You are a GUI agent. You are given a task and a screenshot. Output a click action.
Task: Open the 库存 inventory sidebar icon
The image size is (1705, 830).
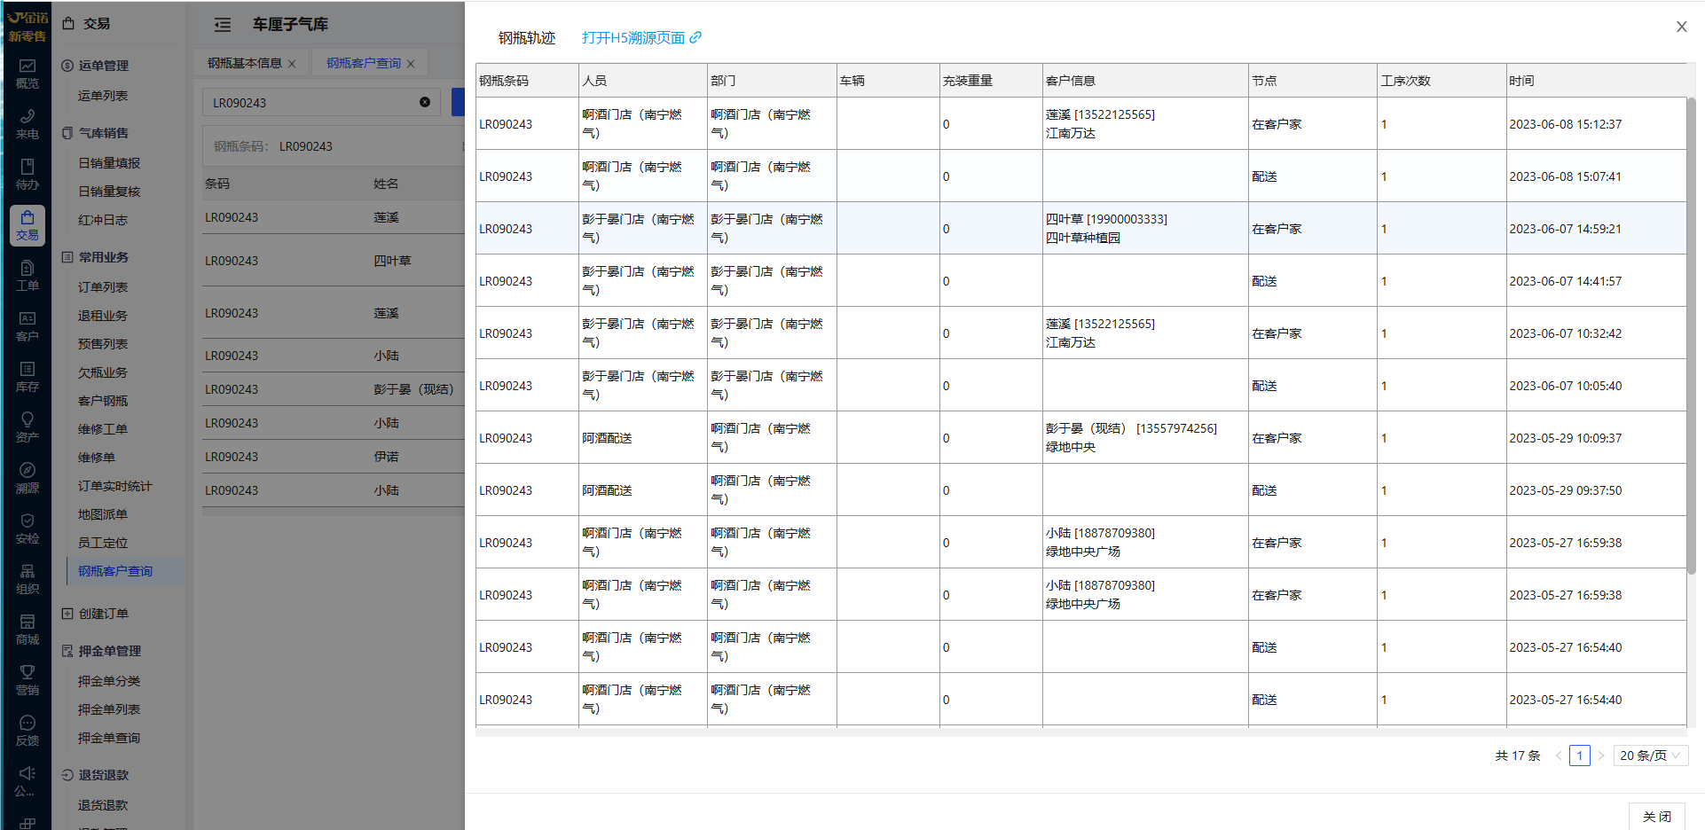[27, 377]
